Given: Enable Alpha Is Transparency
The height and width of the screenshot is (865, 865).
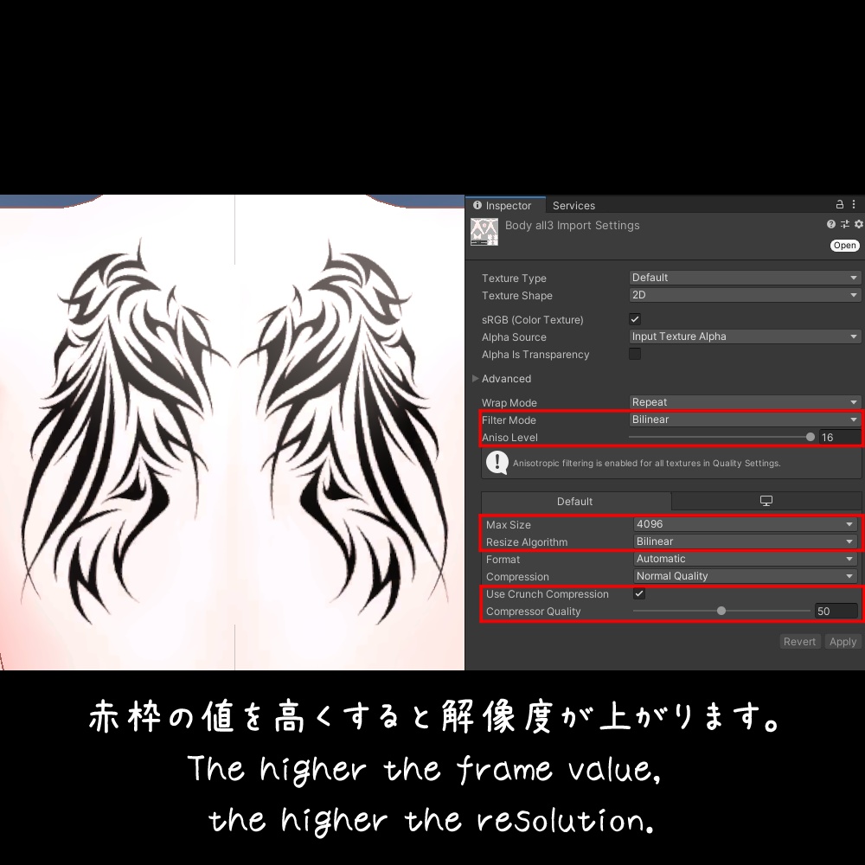Looking at the screenshot, I should point(635,353).
